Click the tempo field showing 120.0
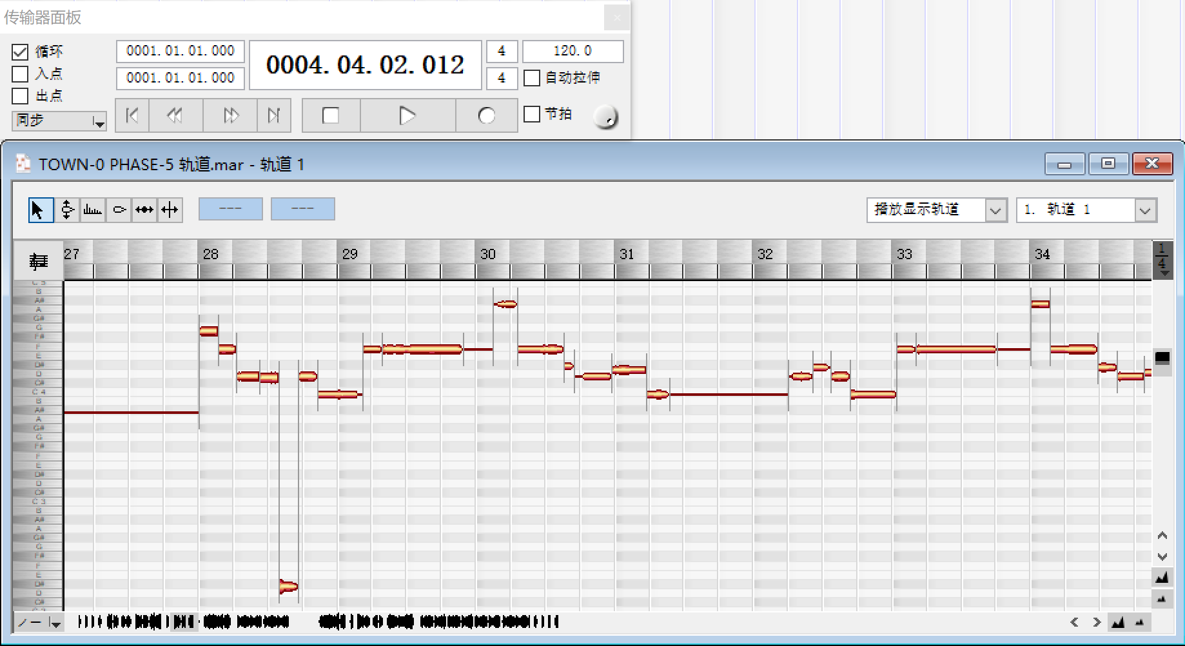 click(573, 51)
